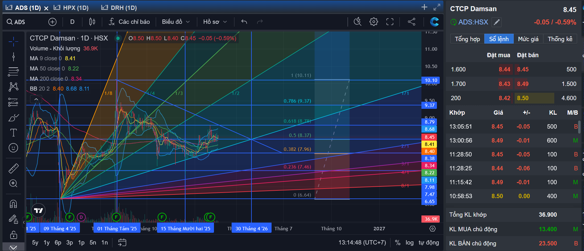
Task: Open the D time interval selector
Action: [x=72, y=22]
